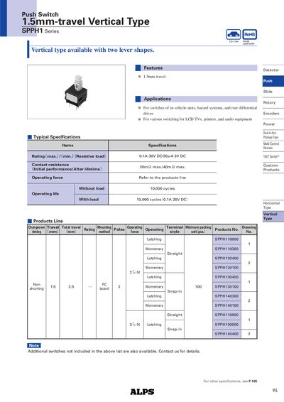Click product number SPPH110300
The height and width of the screenshot is (402, 284).
click(226, 249)
